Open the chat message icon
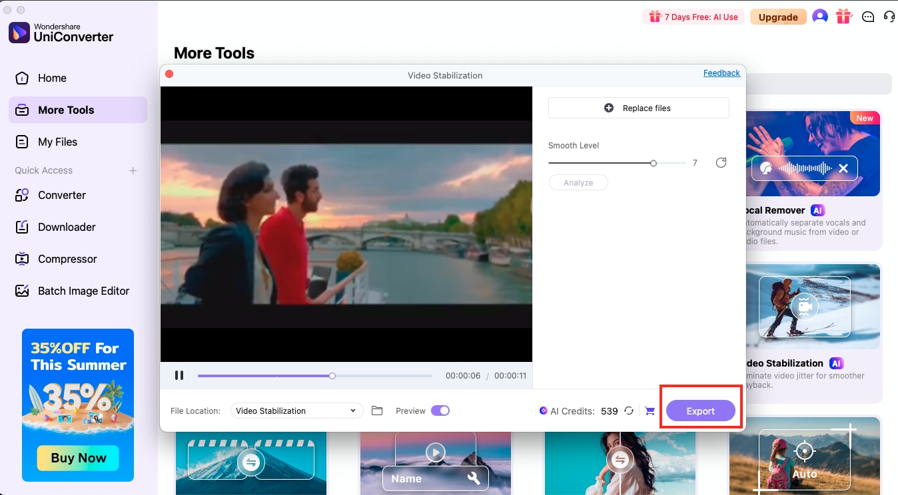The width and height of the screenshot is (898, 495). tap(868, 17)
